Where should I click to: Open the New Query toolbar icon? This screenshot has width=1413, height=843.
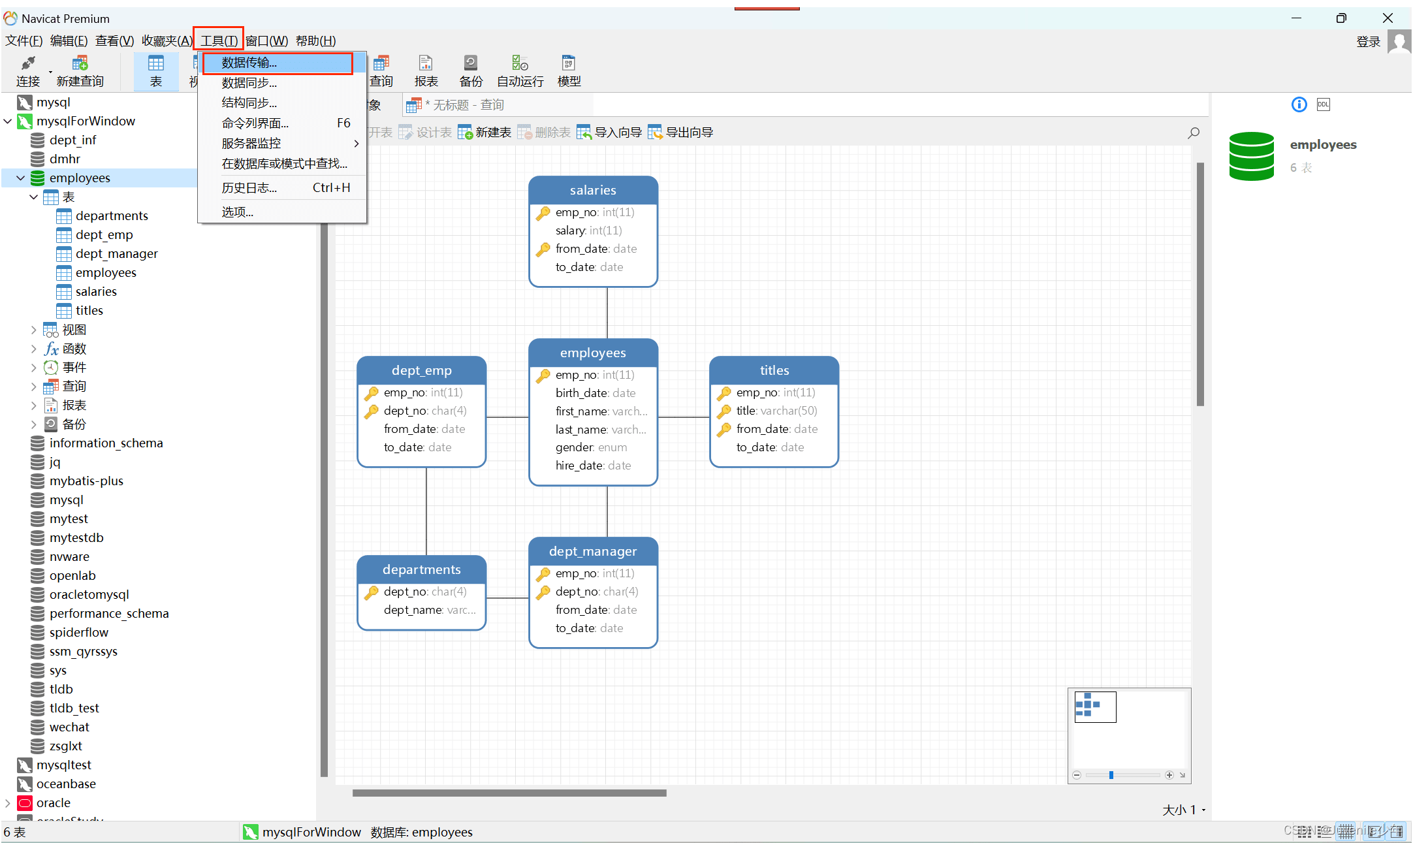coord(80,64)
